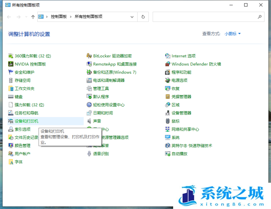
Task: Open the 恢复 icon
Action: click(x=167, y=89)
